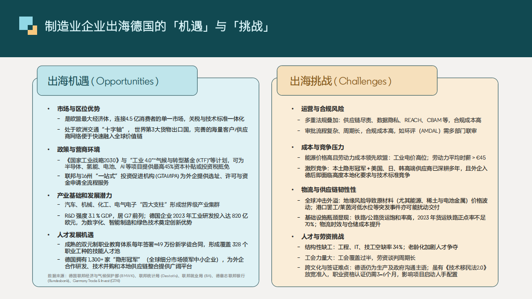Click the heading 物流与供应链韧性性
Viewport: 532px width, 299px height.
point(329,190)
